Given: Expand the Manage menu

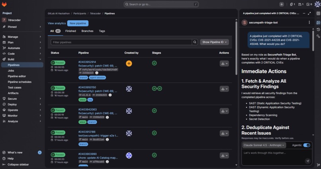Looking at the screenshot, I should point(22,37).
